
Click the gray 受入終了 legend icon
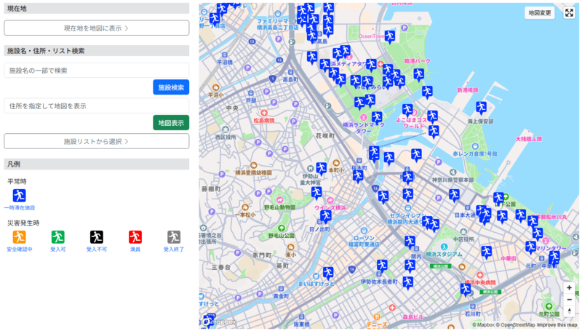[174, 236]
